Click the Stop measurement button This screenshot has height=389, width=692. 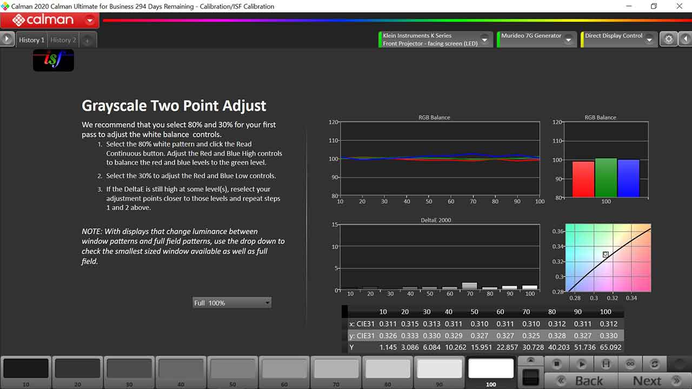click(557, 364)
